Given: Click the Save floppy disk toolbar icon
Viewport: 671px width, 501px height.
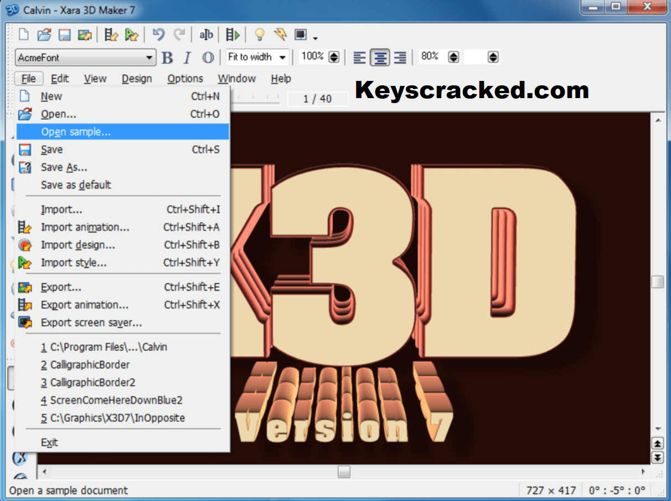Looking at the screenshot, I should 64,35.
